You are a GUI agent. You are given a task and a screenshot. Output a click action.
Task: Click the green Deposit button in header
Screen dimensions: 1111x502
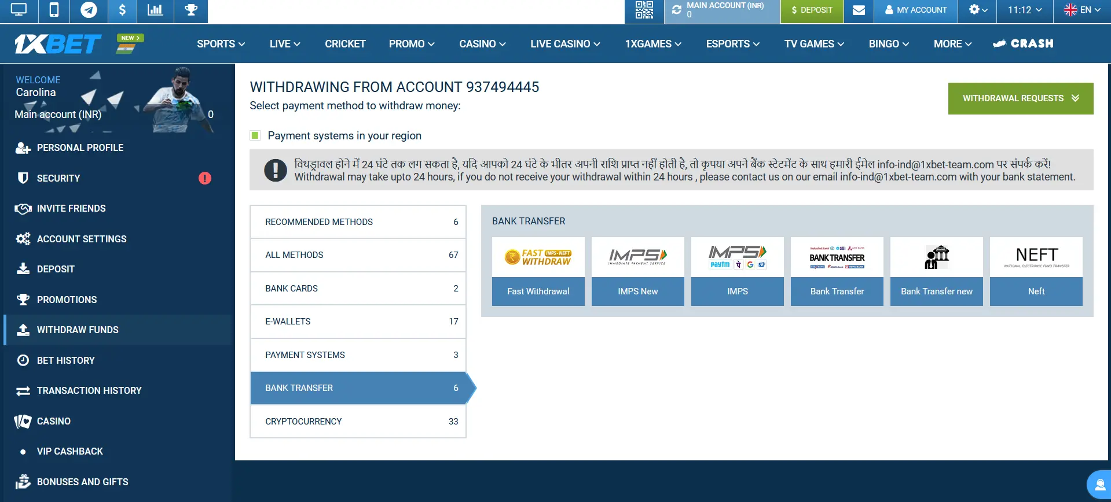coord(812,10)
